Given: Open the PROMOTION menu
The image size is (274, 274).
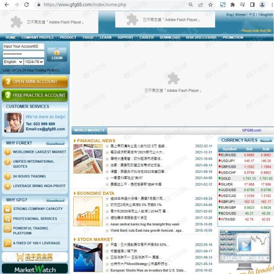Looking at the screenshot, I should pyautogui.click(x=233, y=37).
